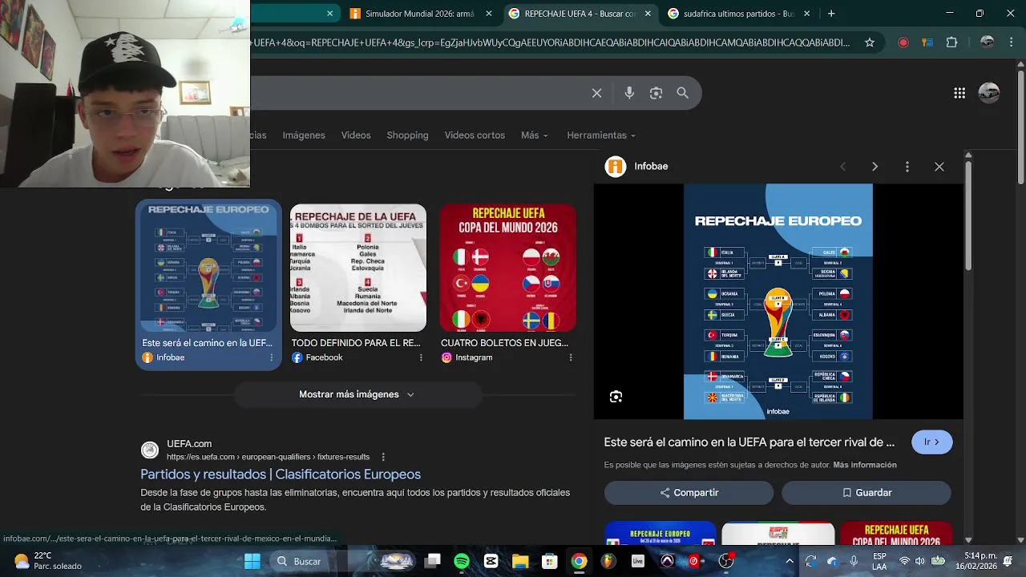The height and width of the screenshot is (577, 1026).
Task: Click the ESP LAA language indicator
Action: 879,561
